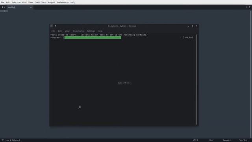Maximize the Konsole window

click(193, 26)
